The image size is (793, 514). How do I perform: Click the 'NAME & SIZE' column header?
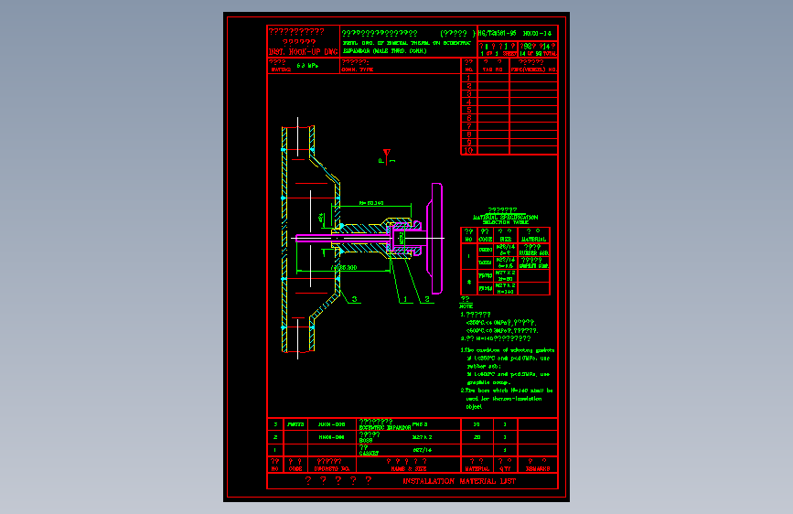409,468
